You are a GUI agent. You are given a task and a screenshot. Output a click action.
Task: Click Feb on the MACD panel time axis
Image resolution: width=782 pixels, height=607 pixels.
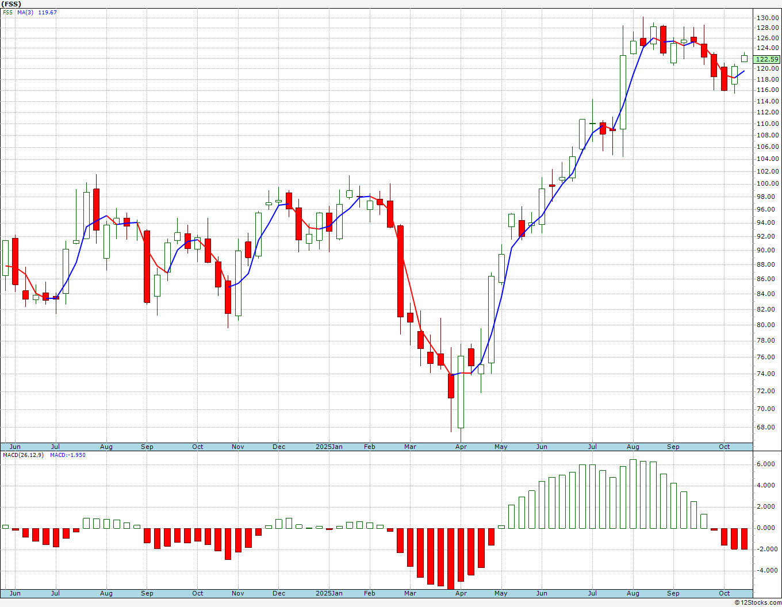click(369, 593)
